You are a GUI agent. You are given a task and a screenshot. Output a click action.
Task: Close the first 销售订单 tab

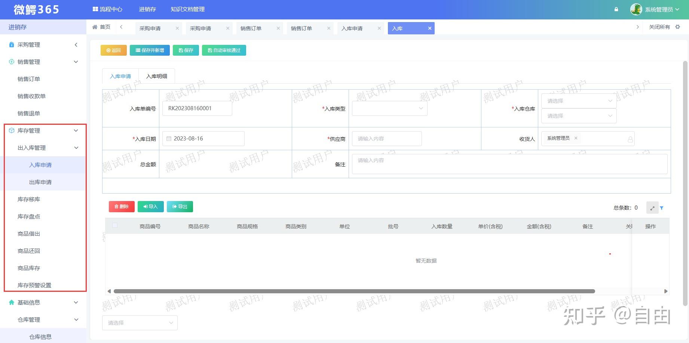pyautogui.click(x=278, y=28)
